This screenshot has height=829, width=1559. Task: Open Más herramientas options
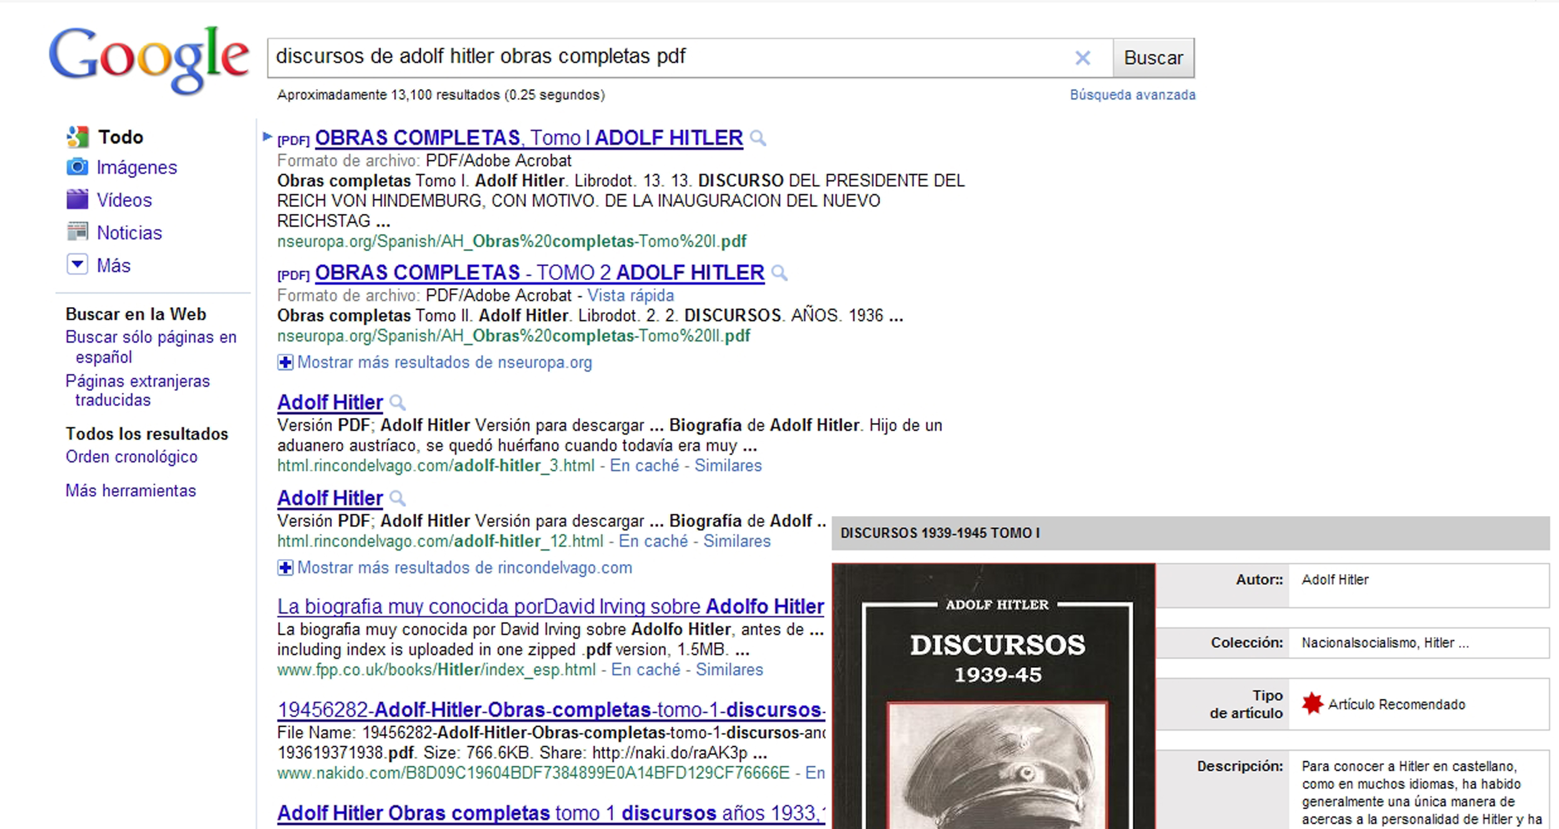pos(131,490)
